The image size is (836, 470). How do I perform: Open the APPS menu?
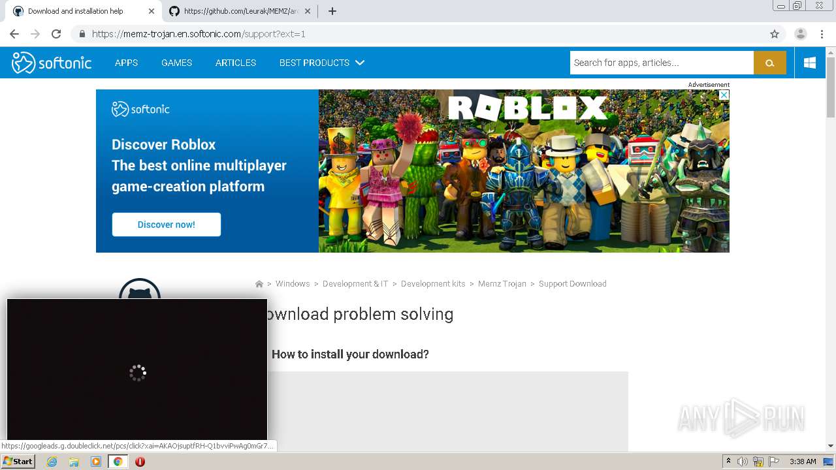point(126,63)
